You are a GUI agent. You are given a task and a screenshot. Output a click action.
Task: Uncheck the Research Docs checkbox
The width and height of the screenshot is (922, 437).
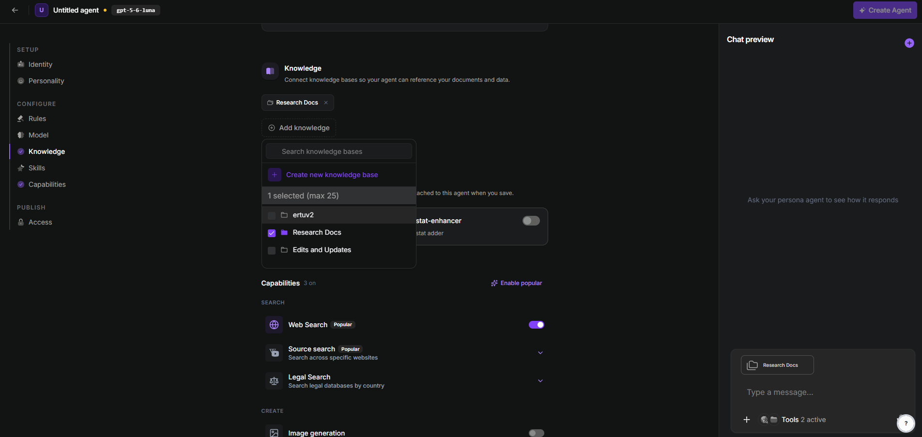[272, 233]
